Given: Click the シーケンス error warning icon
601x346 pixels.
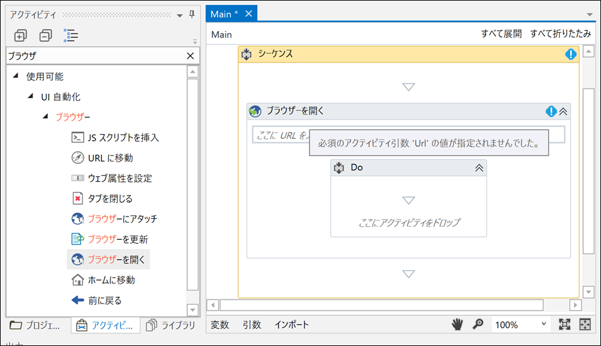Looking at the screenshot, I should tap(571, 54).
